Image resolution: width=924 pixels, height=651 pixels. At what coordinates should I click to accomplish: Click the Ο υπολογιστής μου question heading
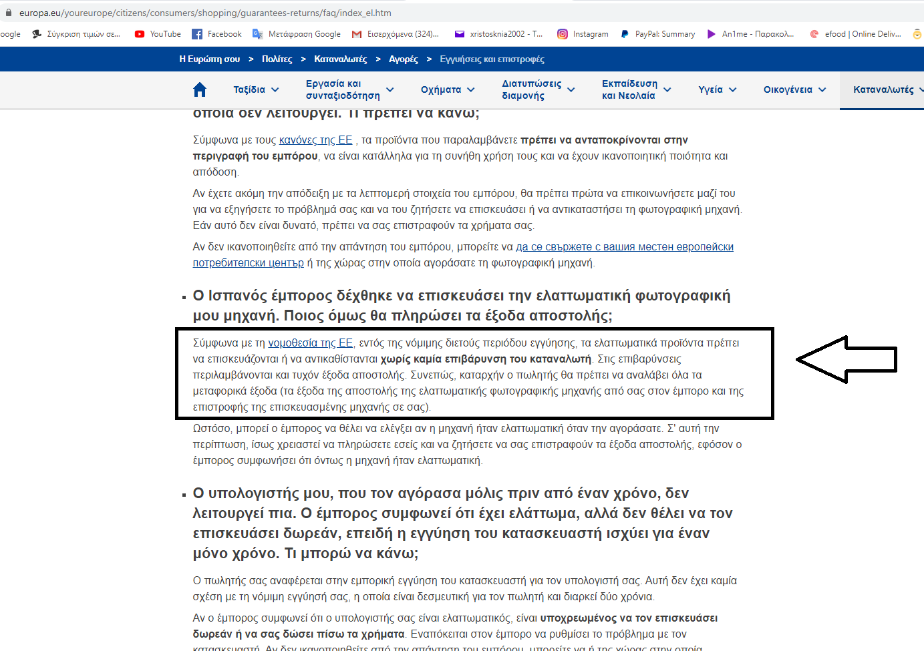(x=463, y=523)
